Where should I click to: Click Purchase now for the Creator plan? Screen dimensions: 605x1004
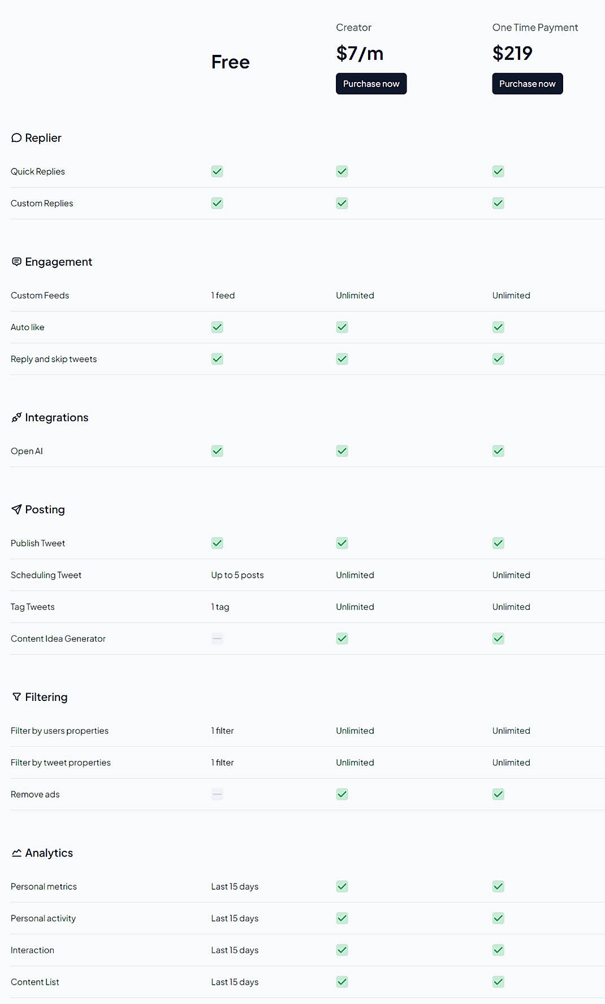pyautogui.click(x=371, y=83)
